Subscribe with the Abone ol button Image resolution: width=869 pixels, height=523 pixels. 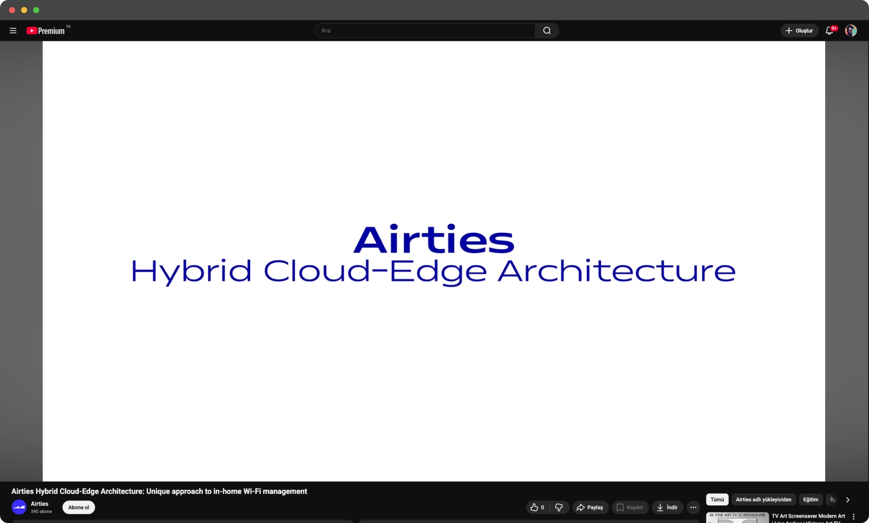pyautogui.click(x=78, y=507)
